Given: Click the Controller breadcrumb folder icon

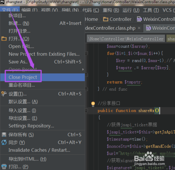Looking at the screenshot, I should coord(106,19).
